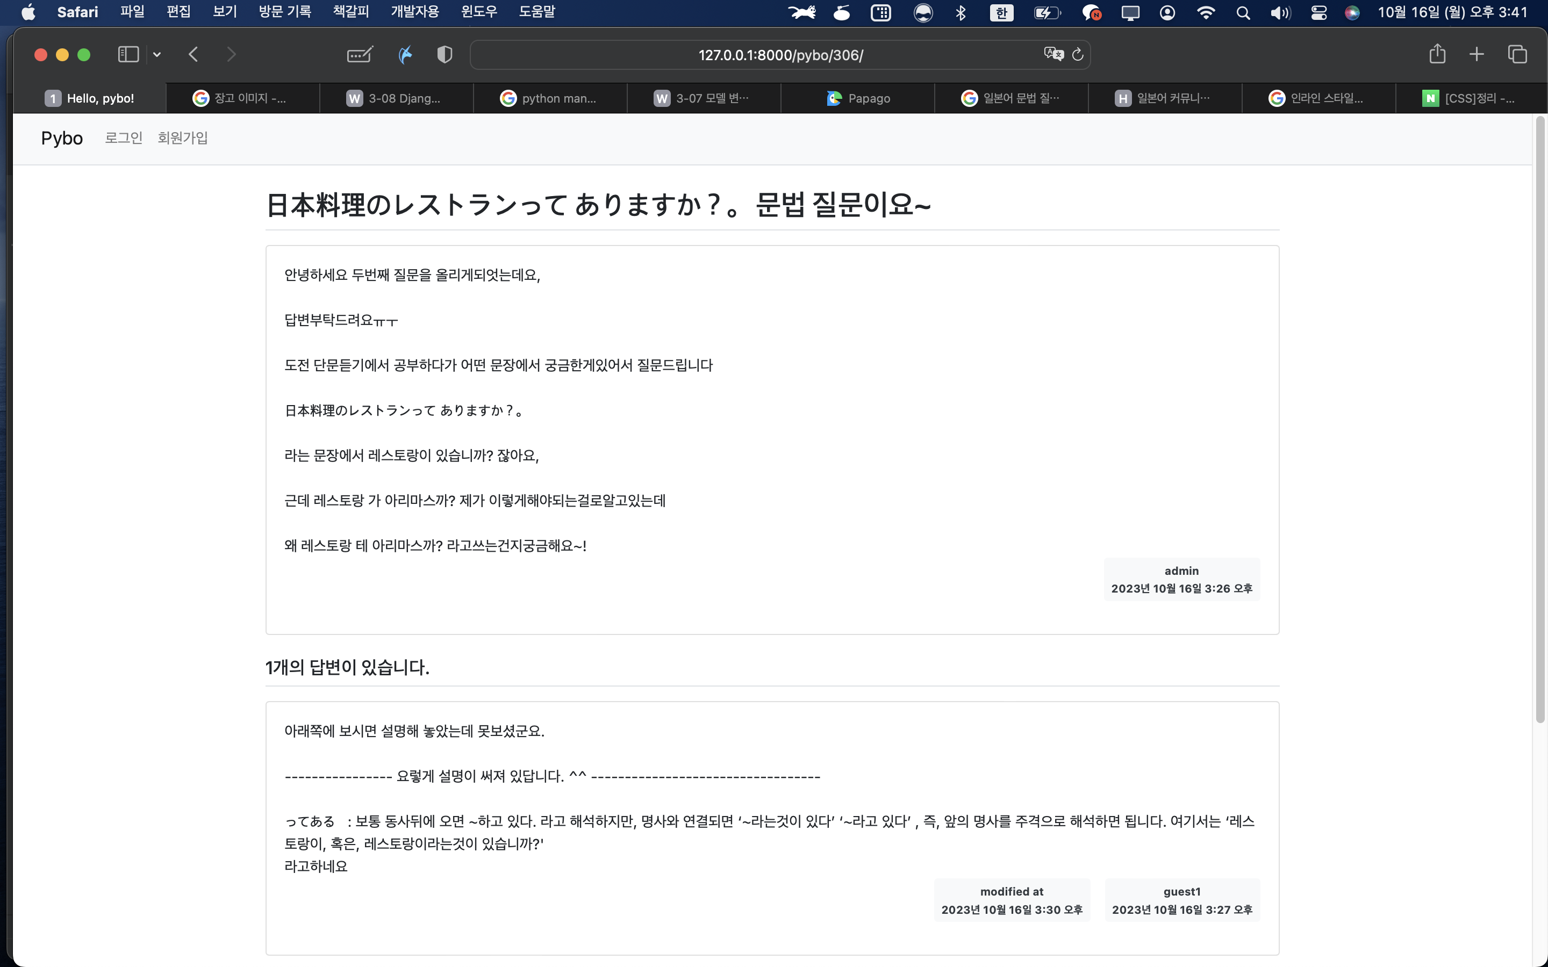
Task: Expand the tab group dropdown chevron
Action: pyautogui.click(x=157, y=55)
